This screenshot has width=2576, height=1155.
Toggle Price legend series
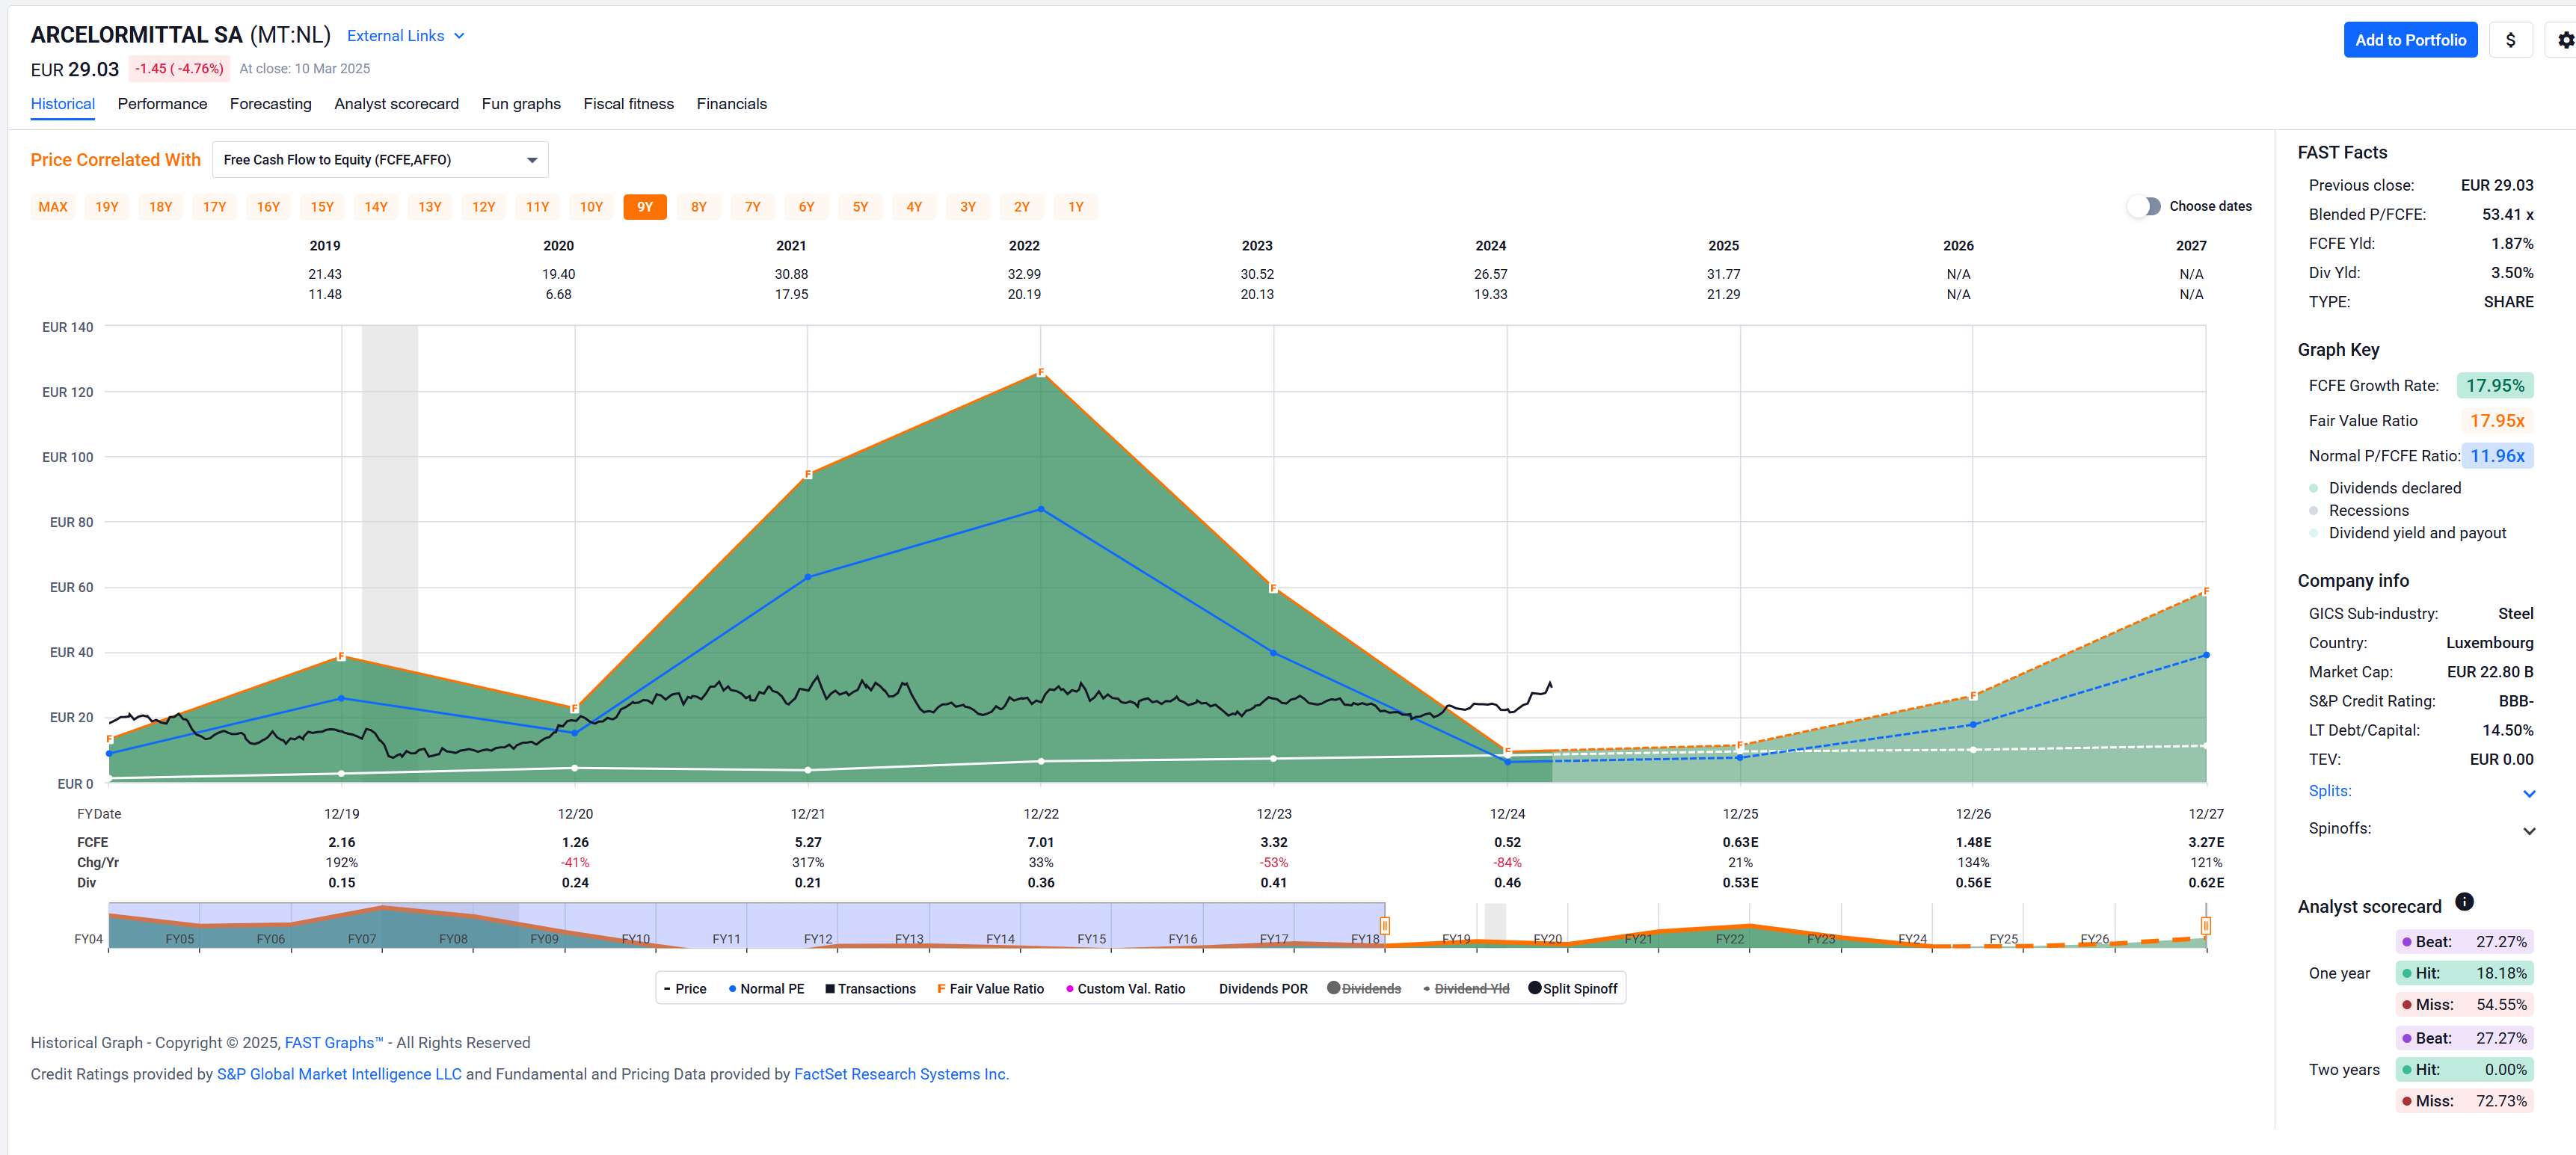coord(685,989)
